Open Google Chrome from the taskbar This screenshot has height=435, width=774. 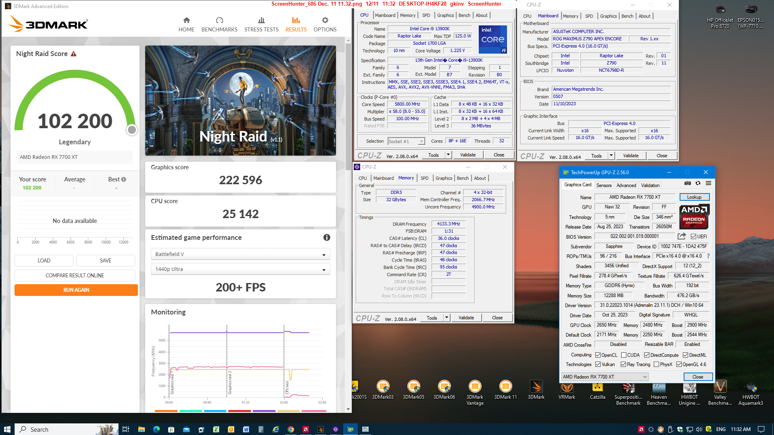tap(290, 429)
